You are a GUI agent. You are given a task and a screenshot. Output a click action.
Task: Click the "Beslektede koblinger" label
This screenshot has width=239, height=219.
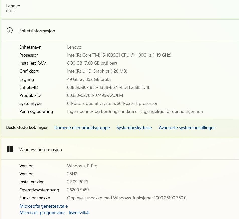tap(27, 127)
